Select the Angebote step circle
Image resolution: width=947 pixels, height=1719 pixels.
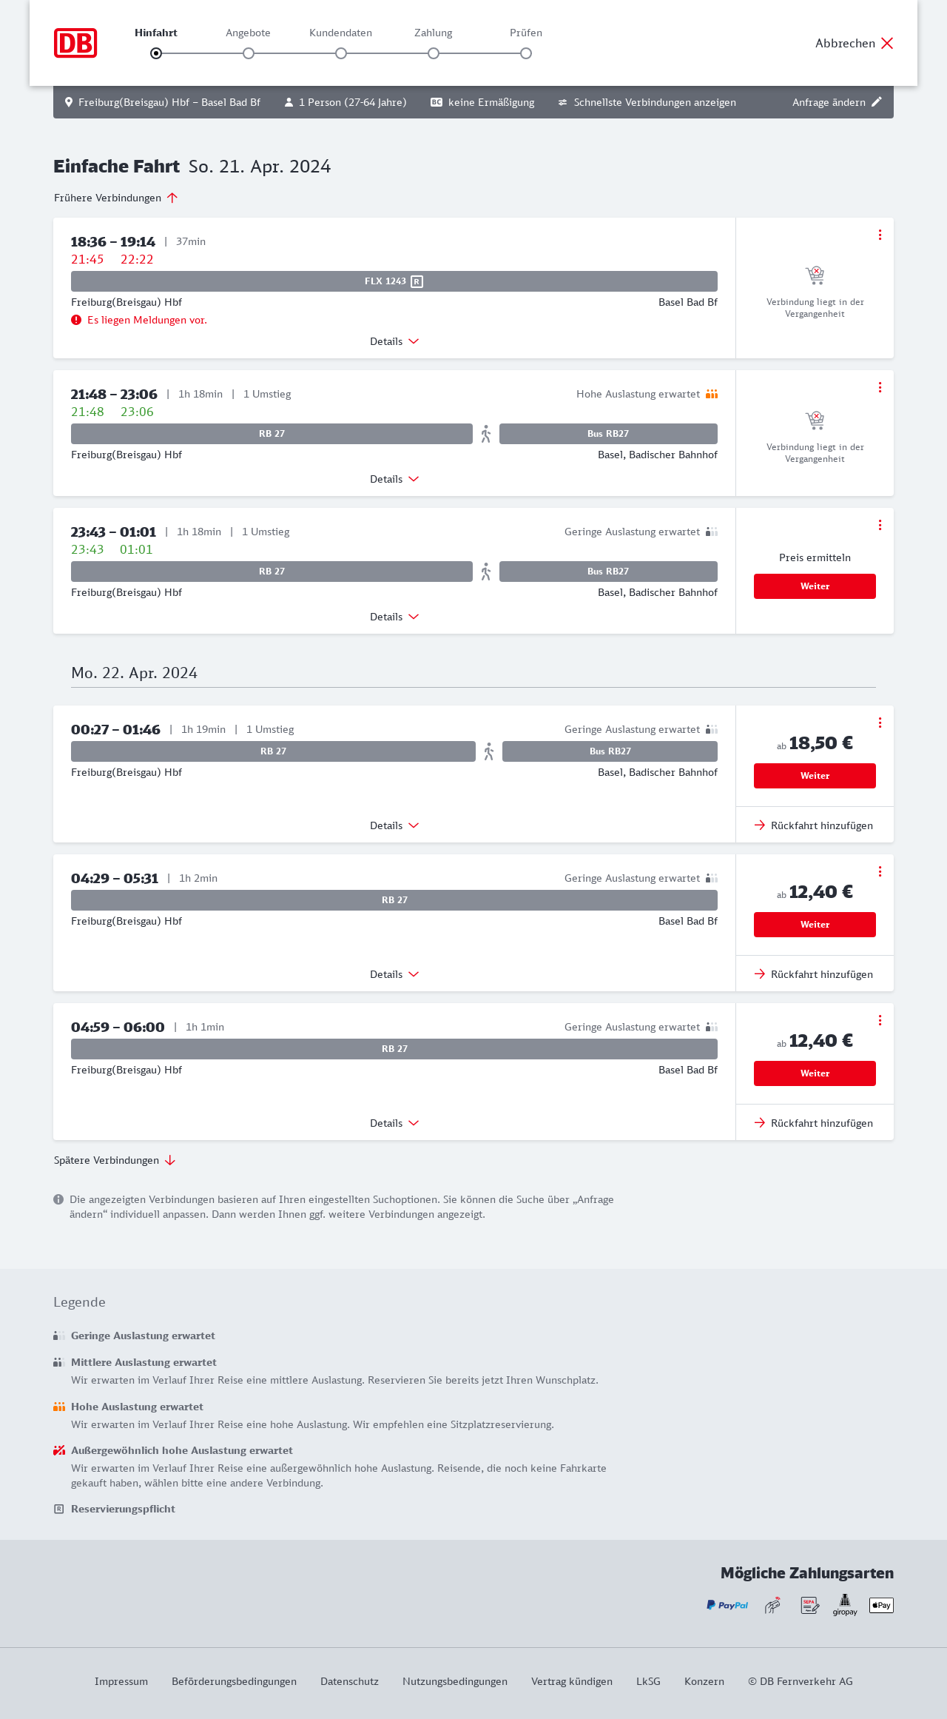pyautogui.click(x=249, y=53)
